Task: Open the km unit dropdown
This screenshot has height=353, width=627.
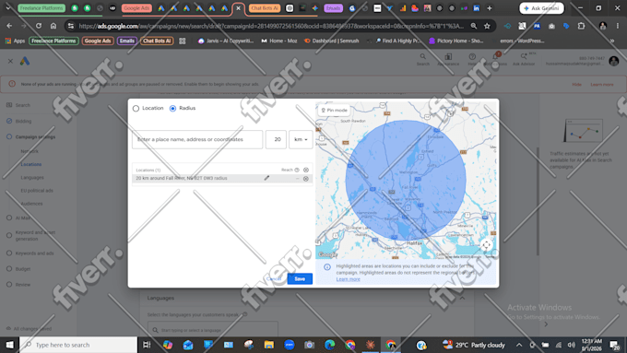Action: coord(301,139)
